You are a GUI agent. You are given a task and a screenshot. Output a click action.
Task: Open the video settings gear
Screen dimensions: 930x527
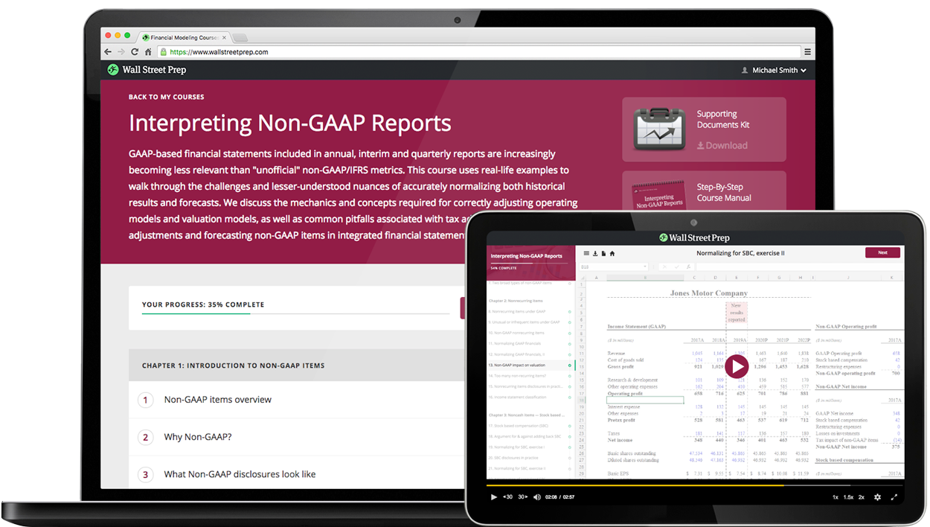[877, 497]
